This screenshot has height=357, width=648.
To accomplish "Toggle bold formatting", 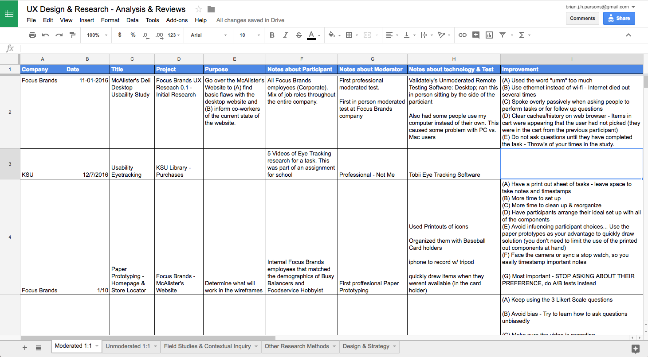I will click(x=272, y=35).
